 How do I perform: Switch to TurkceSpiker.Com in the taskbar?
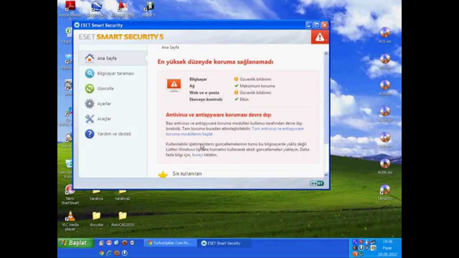(170, 243)
